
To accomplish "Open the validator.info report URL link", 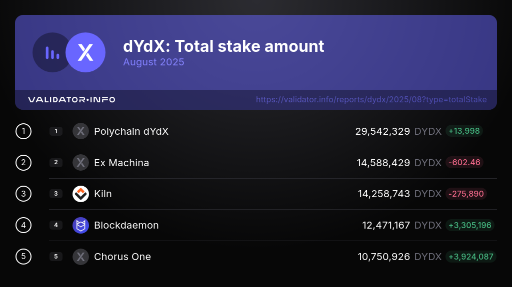I will click(x=371, y=100).
